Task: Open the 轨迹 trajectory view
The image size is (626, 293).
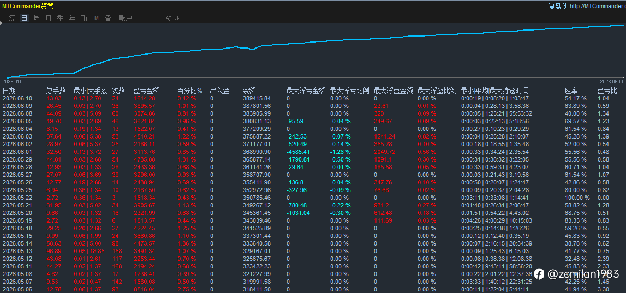Action: (x=173, y=18)
